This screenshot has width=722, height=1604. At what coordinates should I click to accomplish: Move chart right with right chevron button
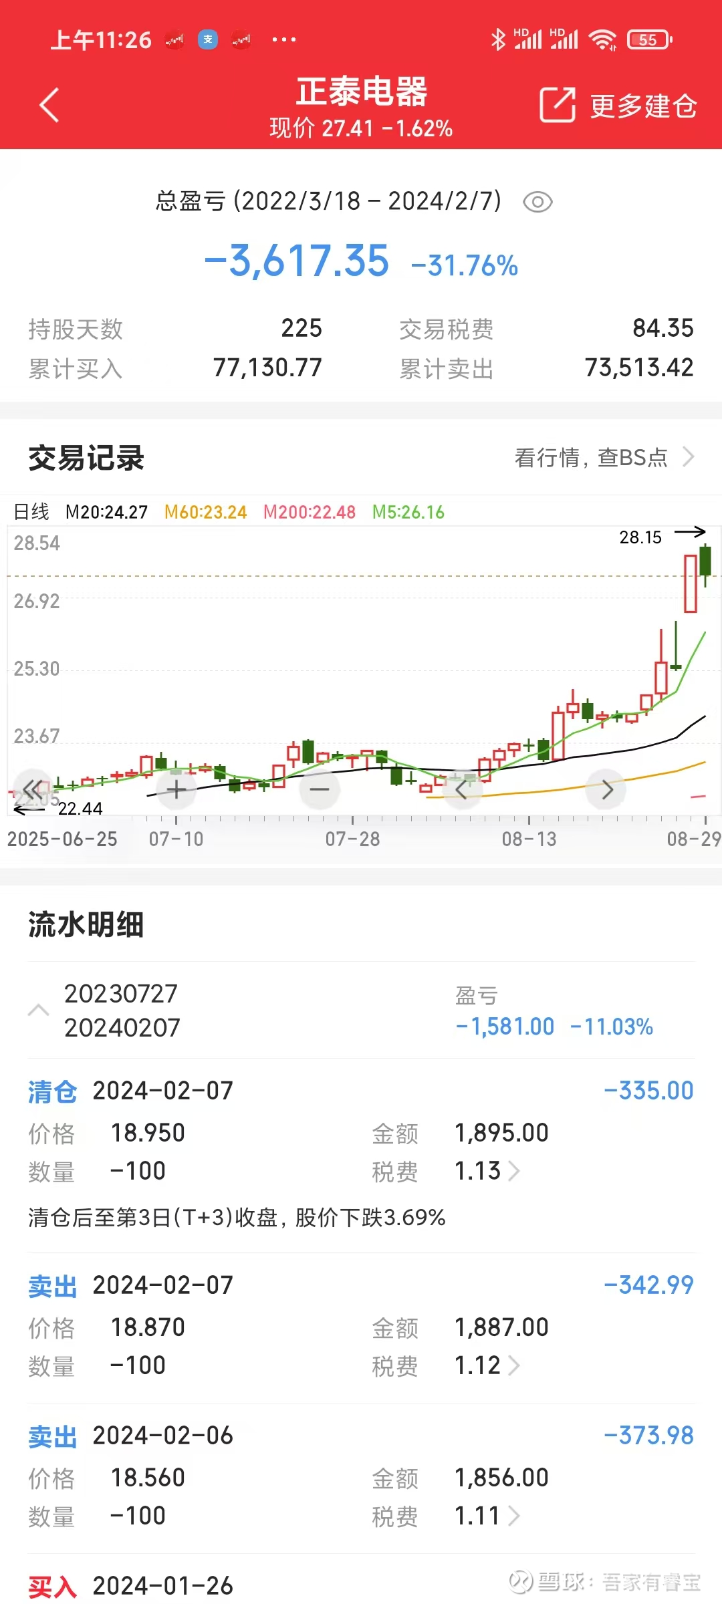pyautogui.click(x=606, y=789)
